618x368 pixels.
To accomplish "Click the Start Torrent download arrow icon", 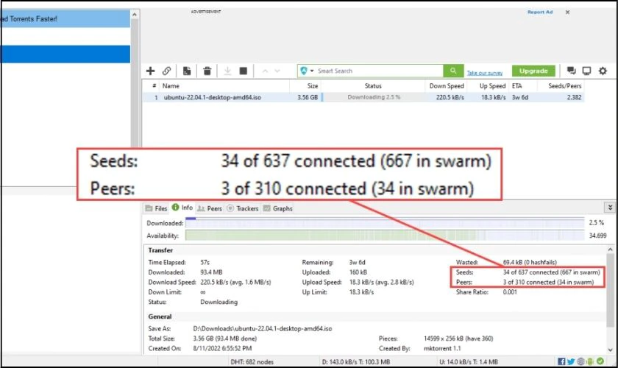I will pos(227,71).
